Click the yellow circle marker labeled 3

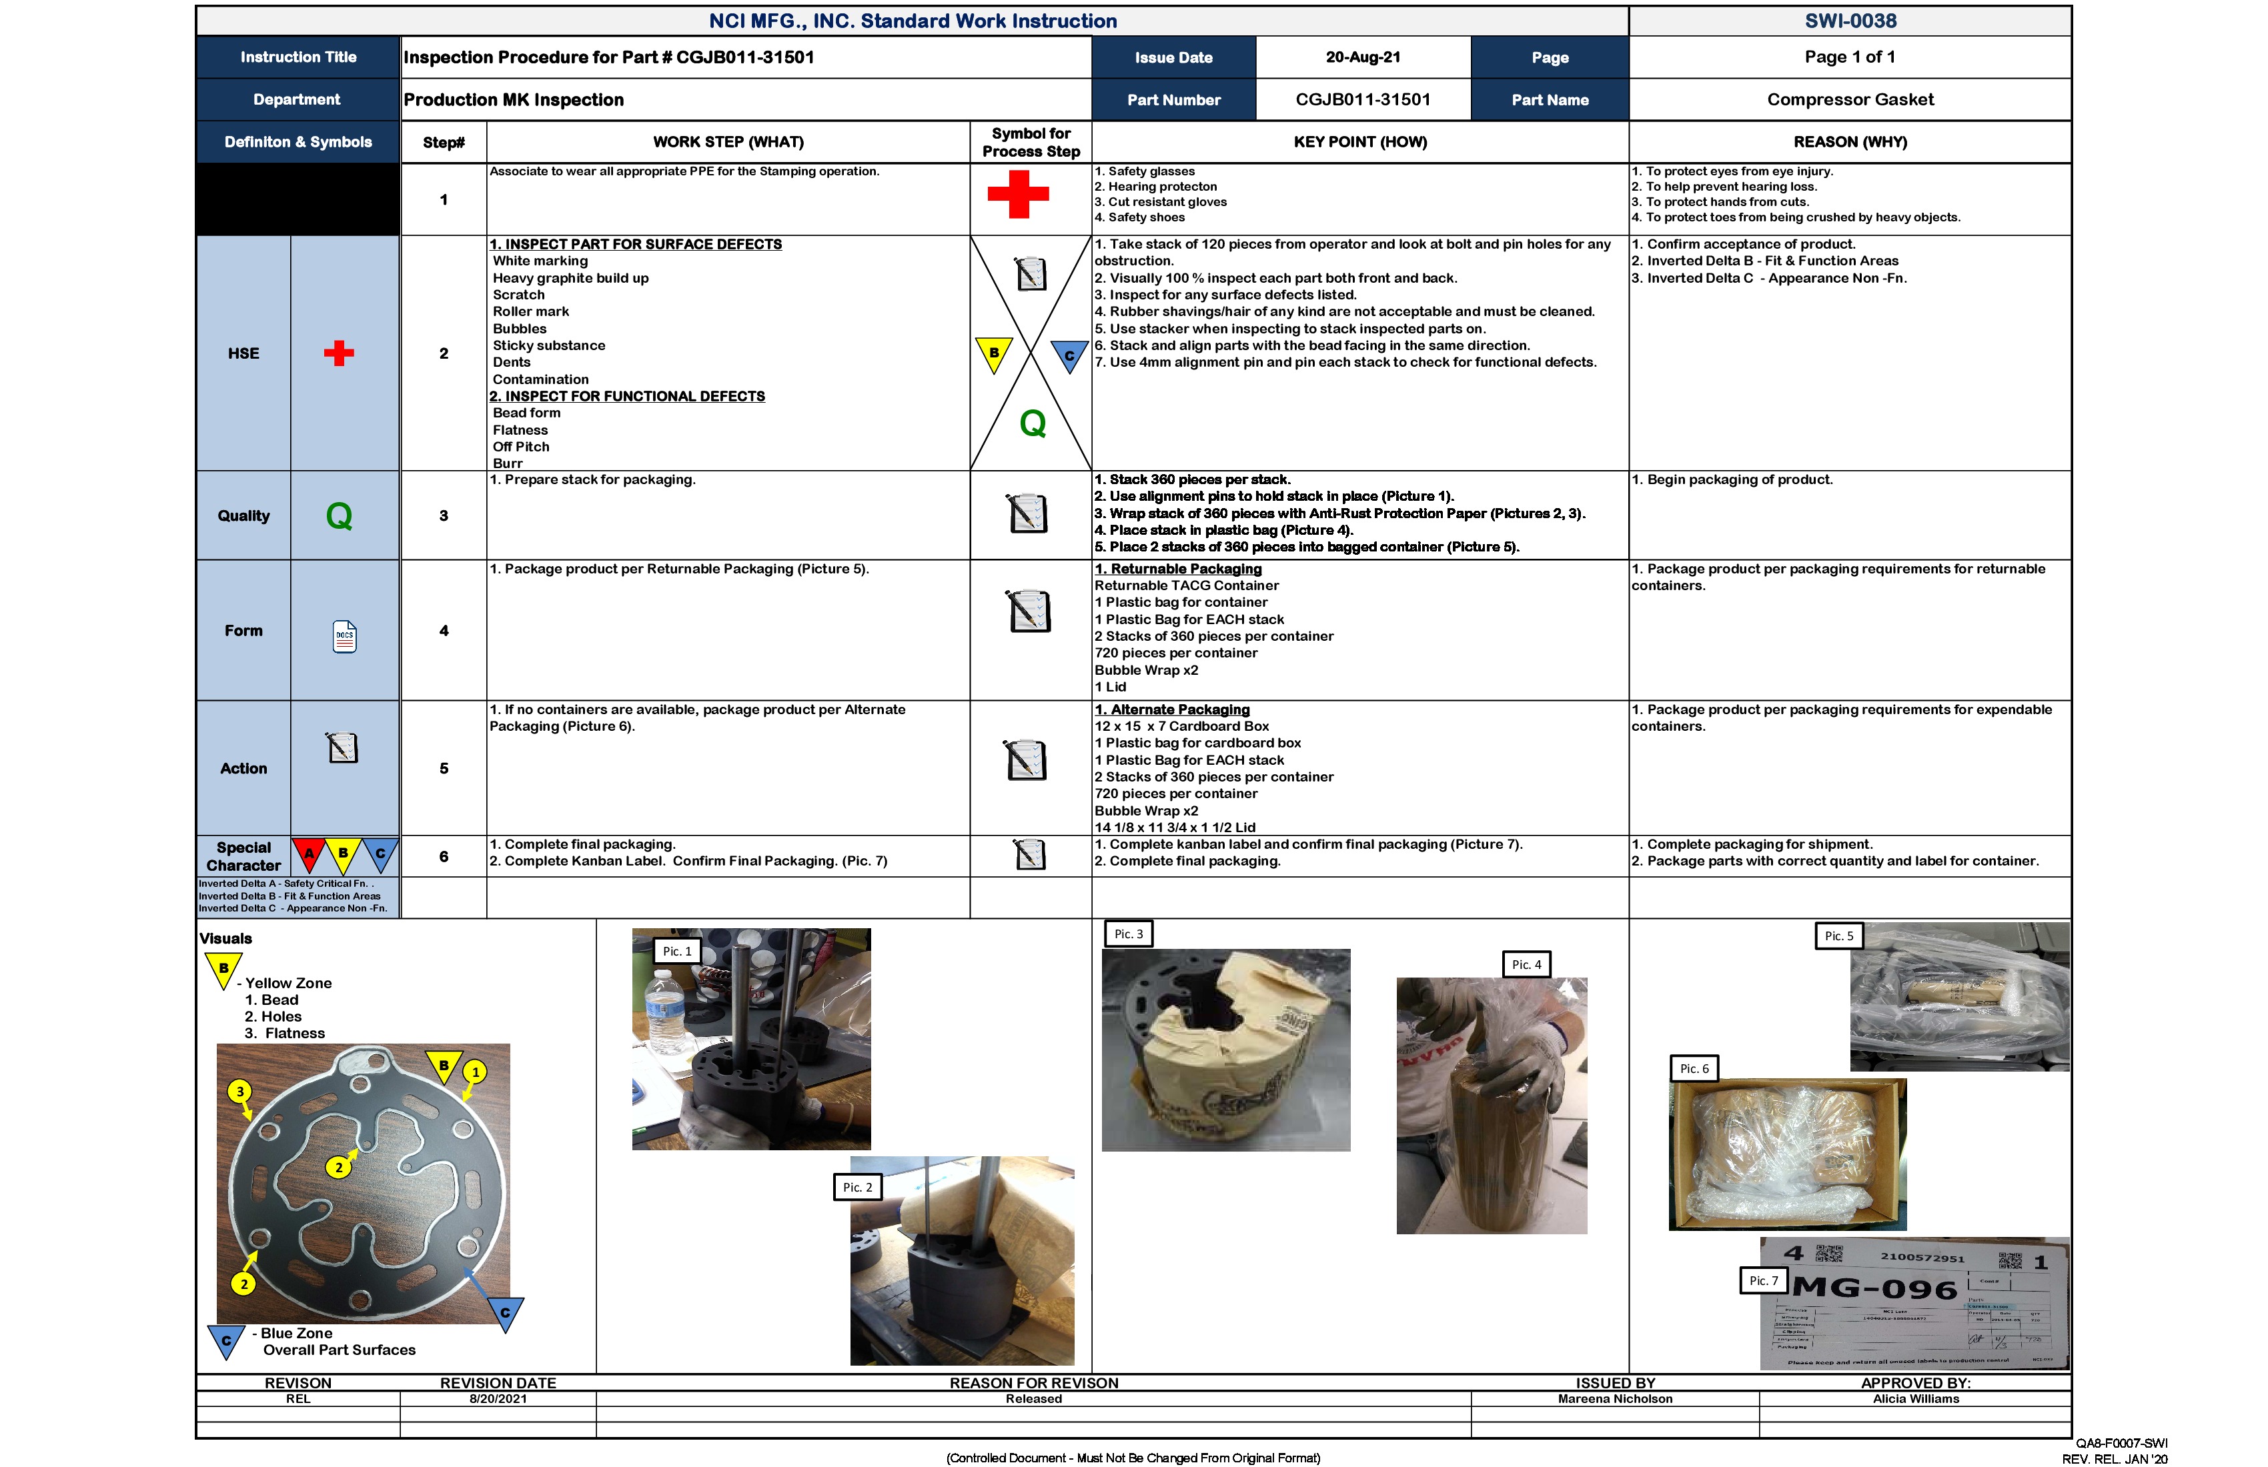click(x=240, y=1092)
